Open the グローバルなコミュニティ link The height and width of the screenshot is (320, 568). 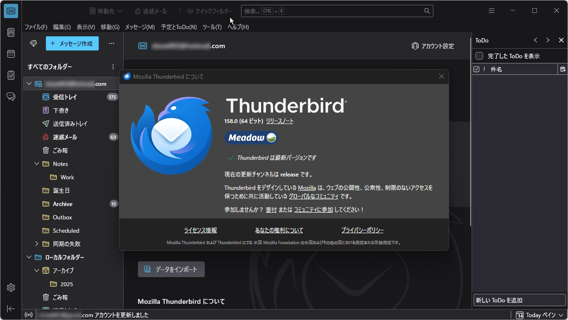coord(313,196)
